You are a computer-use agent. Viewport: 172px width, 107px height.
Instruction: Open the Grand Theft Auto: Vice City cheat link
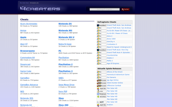(118, 50)
